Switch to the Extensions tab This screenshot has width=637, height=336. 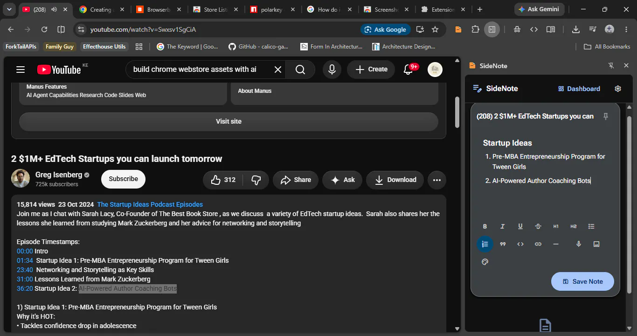click(443, 9)
